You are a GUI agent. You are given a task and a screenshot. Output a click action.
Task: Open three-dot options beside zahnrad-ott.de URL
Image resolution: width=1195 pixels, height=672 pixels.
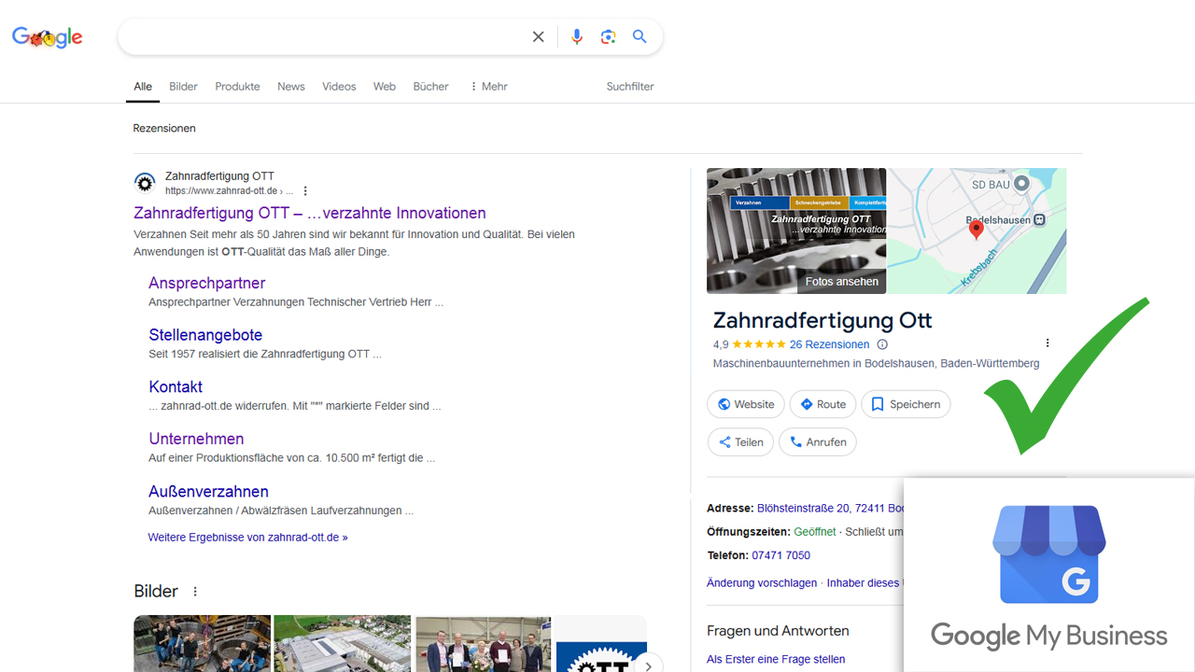click(x=305, y=191)
